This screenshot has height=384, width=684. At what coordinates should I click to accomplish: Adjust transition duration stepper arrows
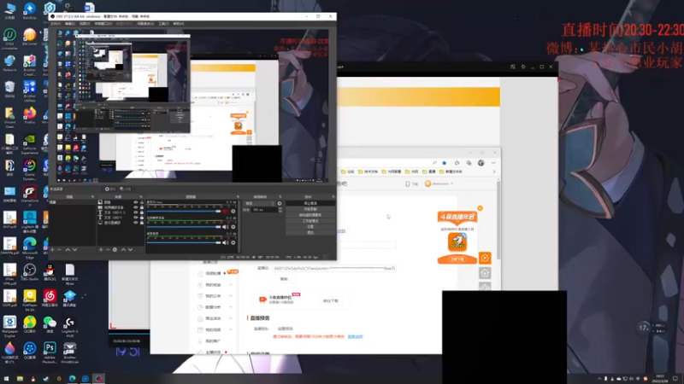click(280, 210)
